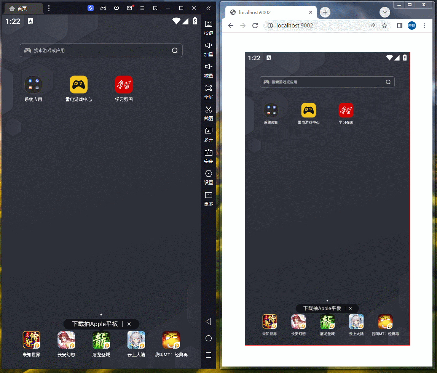Focus the 搜索游戏或应用 search field
This screenshot has width=437, height=373.
click(101, 50)
